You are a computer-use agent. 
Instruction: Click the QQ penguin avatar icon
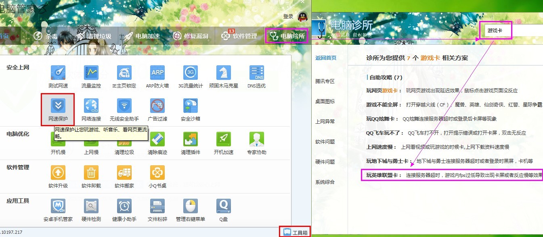tap(303, 17)
